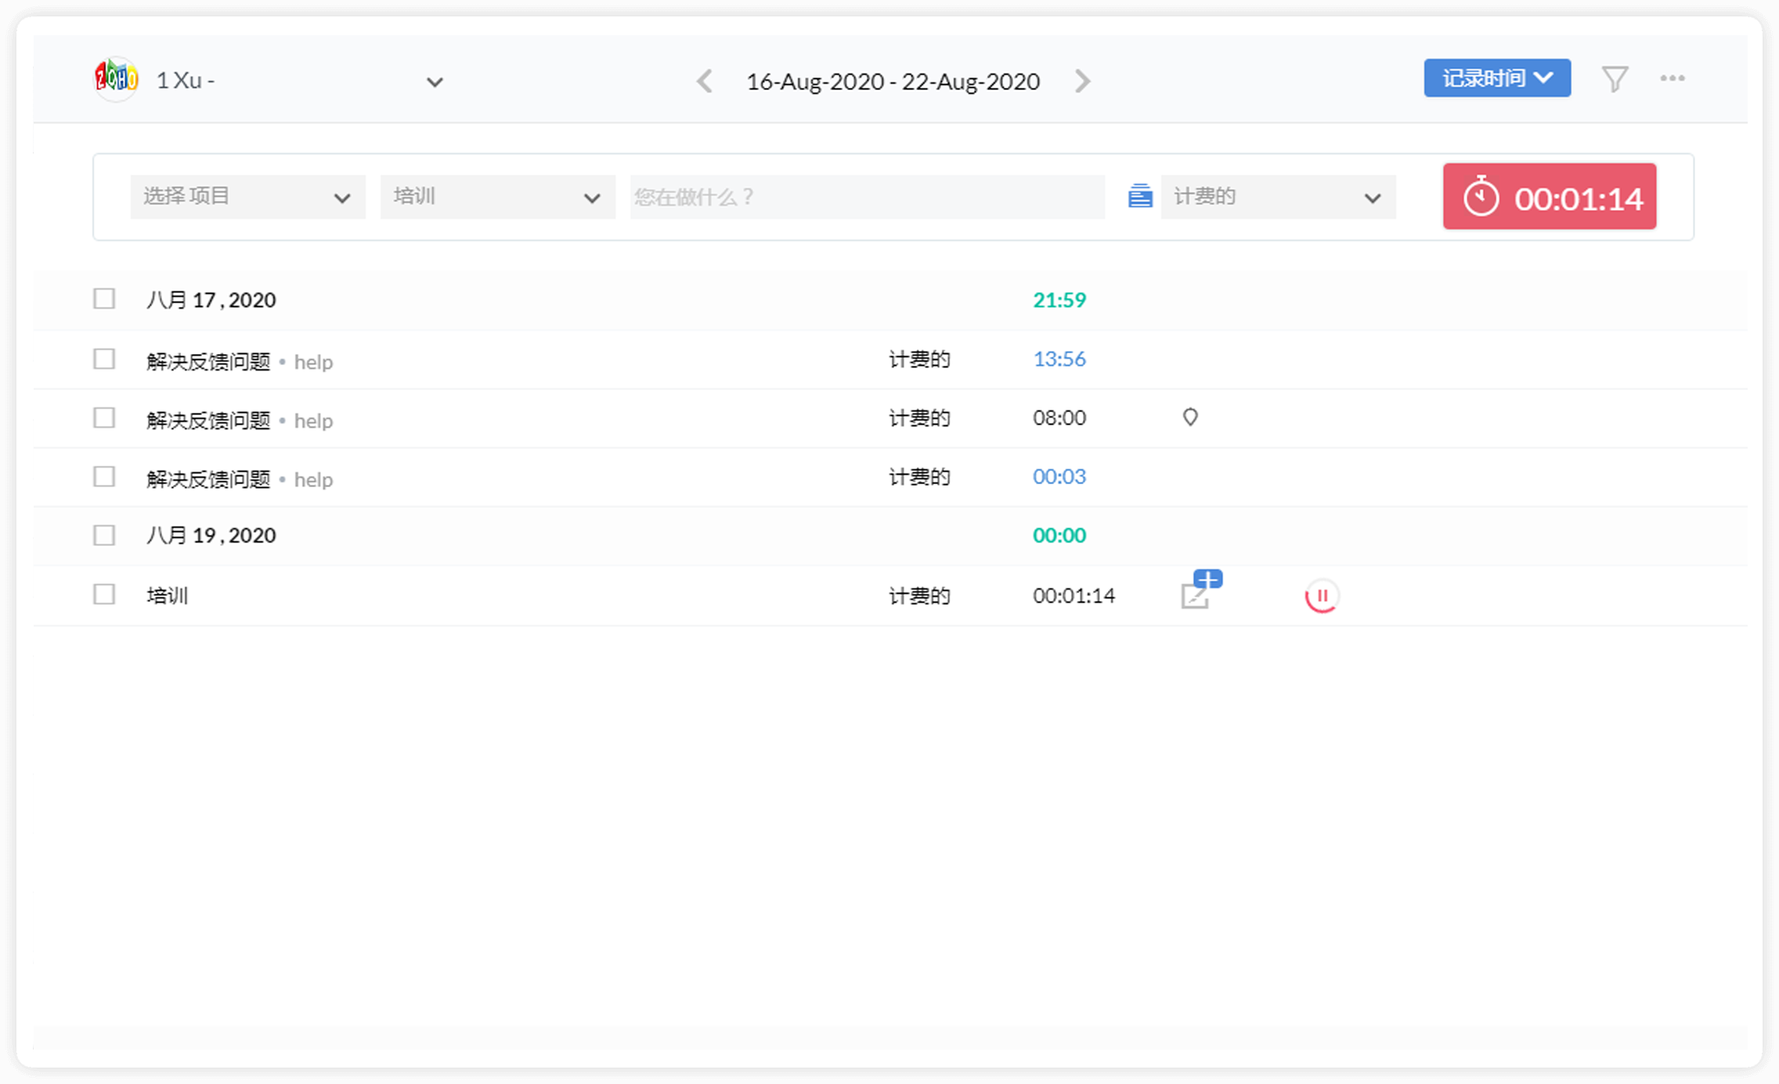Click the filter funnel icon

[x=1615, y=79]
